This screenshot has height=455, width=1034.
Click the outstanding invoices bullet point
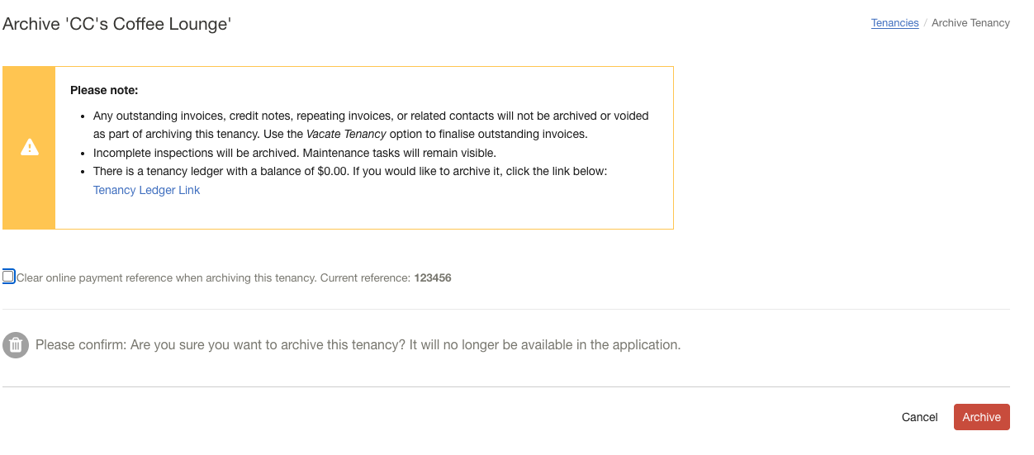pos(371,116)
